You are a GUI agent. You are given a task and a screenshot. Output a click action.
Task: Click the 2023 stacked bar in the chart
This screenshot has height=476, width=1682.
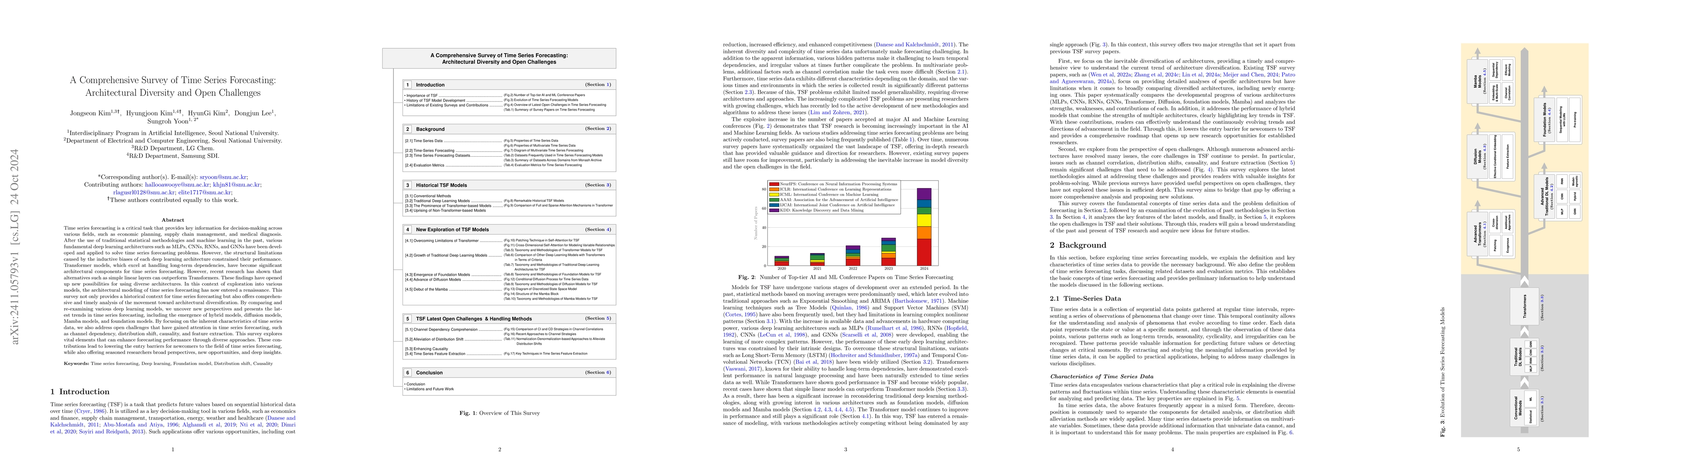tap(888, 251)
